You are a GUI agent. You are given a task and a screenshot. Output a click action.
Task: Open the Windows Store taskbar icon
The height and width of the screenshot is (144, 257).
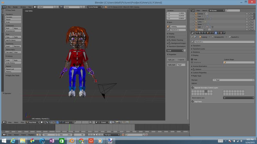(x=62, y=141)
